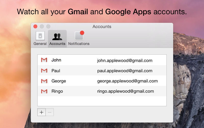Select the John account name
The image size is (204, 128).
[x=56, y=60]
